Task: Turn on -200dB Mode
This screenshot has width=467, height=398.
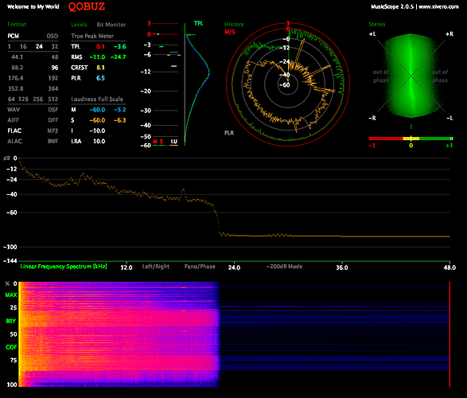Action: [284, 267]
